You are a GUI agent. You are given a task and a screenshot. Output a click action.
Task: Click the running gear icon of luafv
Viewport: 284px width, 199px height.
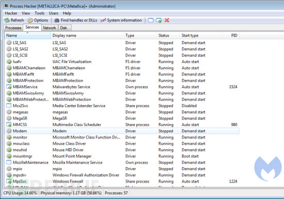[9, 62]
